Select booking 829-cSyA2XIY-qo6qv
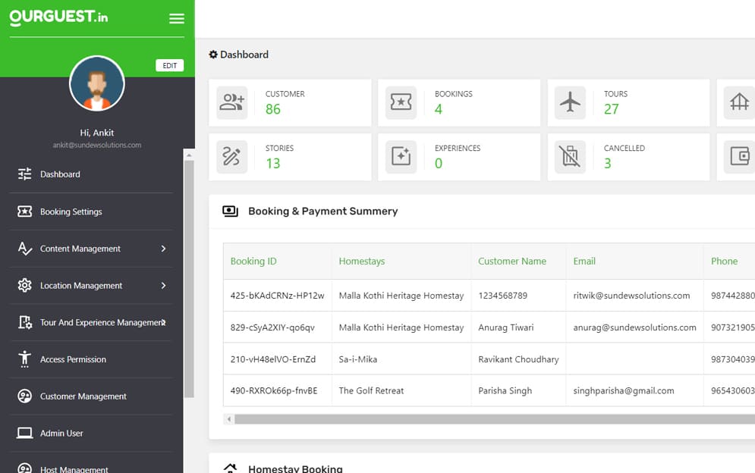This screenshot has width=755, height=473. pyautogui.click(x=272, y=327)
